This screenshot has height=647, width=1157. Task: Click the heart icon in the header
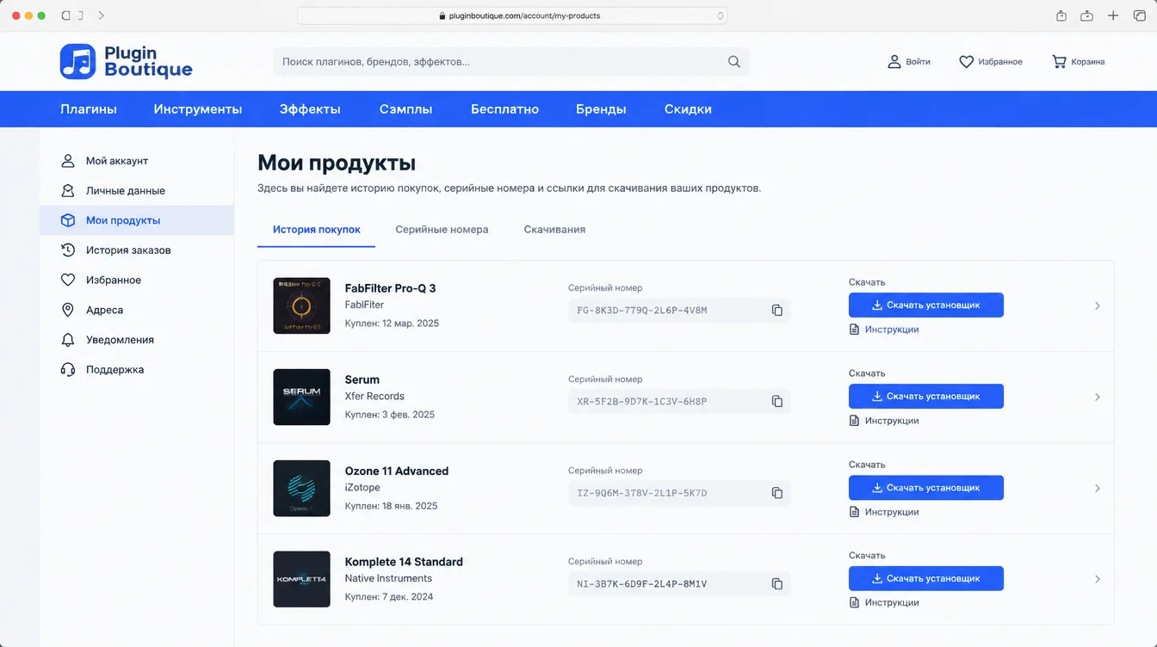click(967, 62)
